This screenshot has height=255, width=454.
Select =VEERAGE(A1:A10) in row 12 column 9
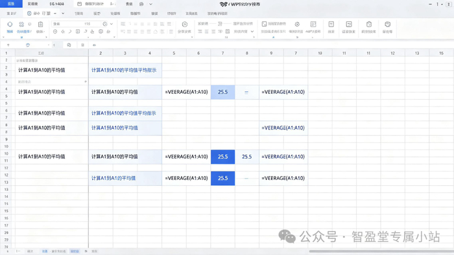click(283, 178)
